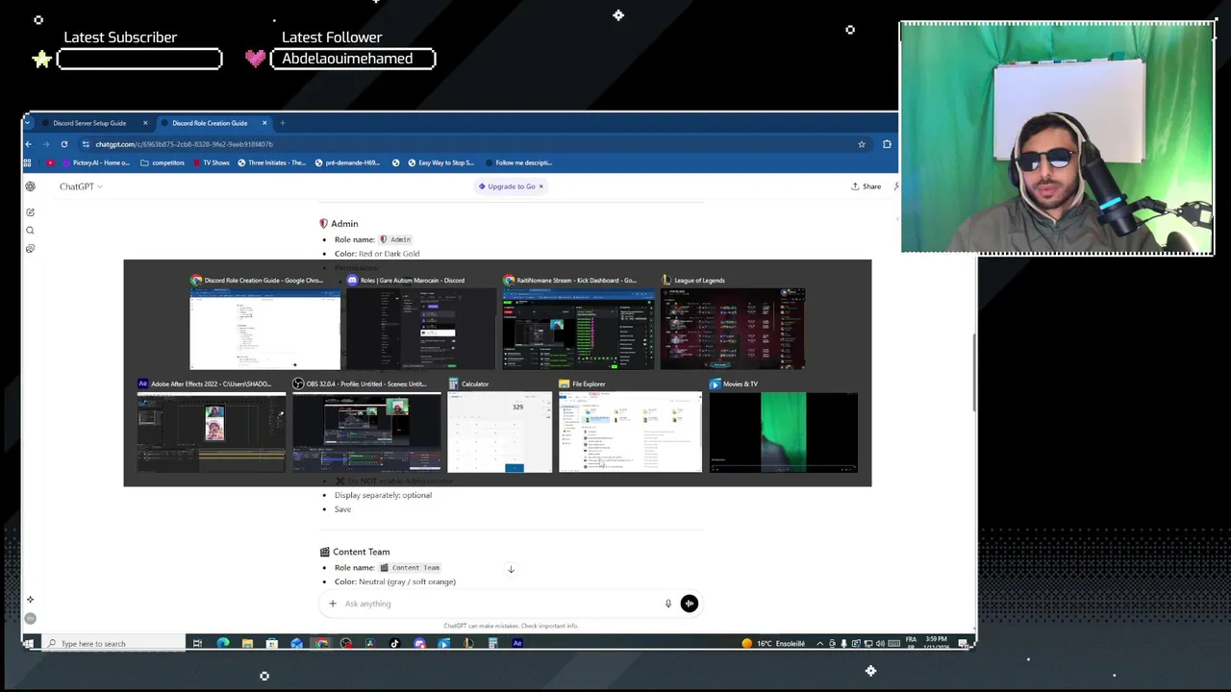Close the Discord Server Setup Guide tab

tap(145, 123)
